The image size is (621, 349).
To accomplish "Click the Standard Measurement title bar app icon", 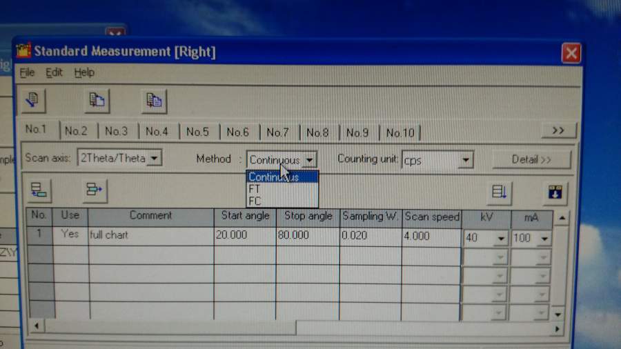I will pos(23,50).
